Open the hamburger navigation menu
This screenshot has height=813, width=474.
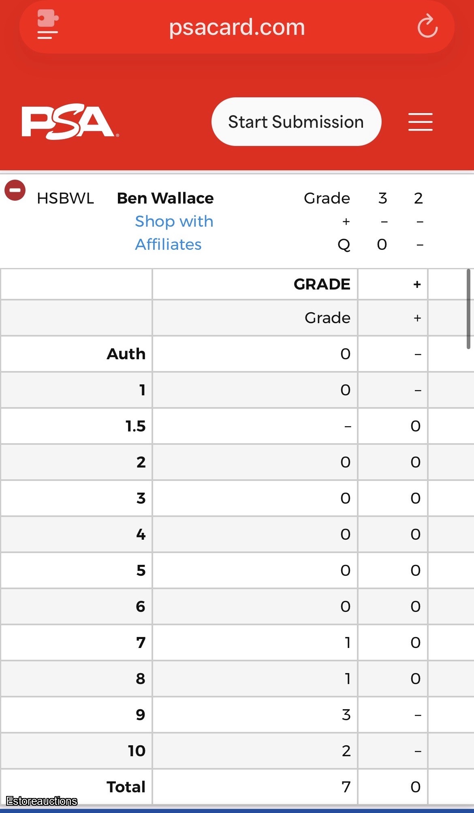click(x=420, y=122)
